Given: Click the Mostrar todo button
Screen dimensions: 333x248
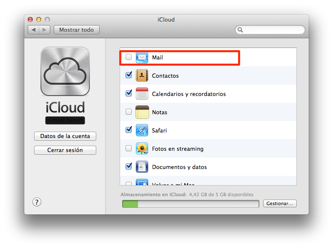Looking at the screenshot, I should coord(77,30).
